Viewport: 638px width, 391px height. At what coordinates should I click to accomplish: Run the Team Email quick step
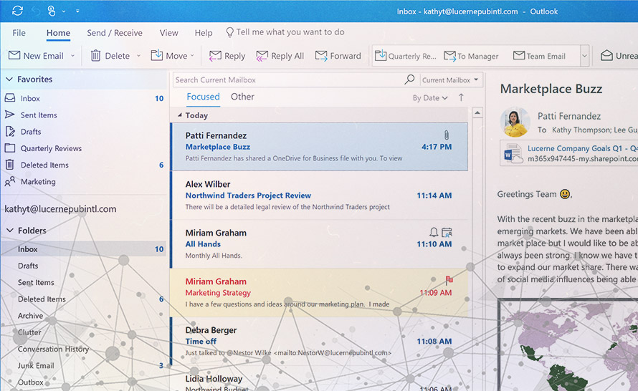(540, 56)
